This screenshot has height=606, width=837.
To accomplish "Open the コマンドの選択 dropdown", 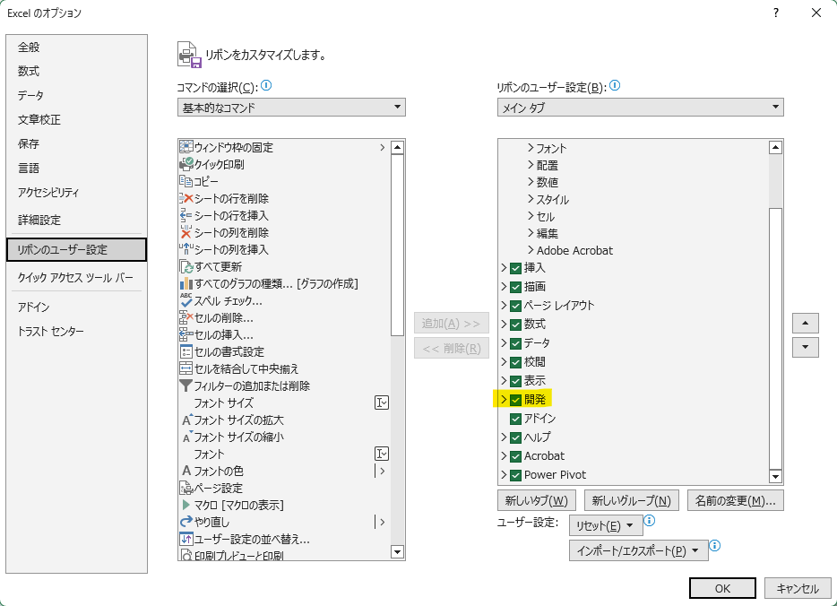I will coord(291,108).
